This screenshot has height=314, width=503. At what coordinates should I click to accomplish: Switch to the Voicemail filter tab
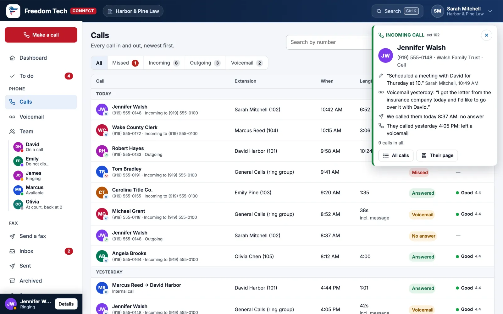pyautogui.click(x=247, y=63)
